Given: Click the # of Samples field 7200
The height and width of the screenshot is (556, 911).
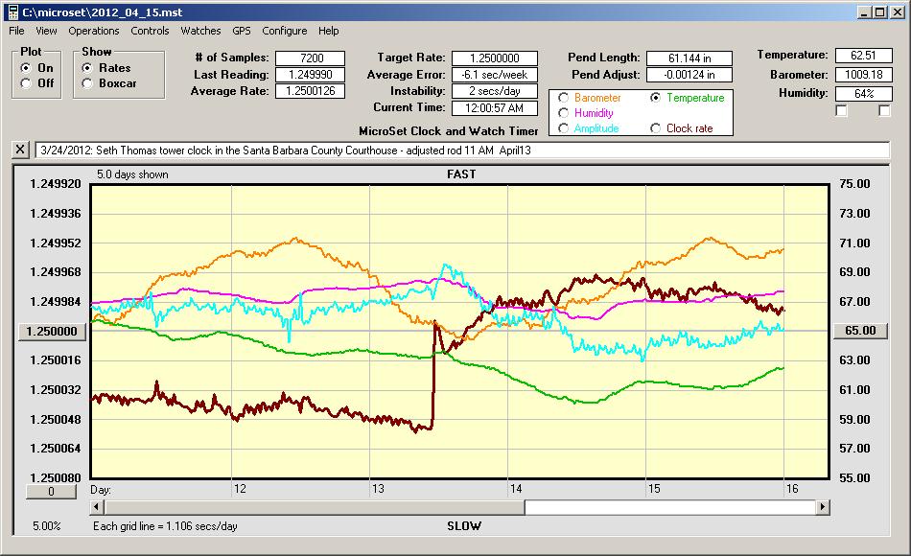Looking at the screenshot, I should 311,58.
